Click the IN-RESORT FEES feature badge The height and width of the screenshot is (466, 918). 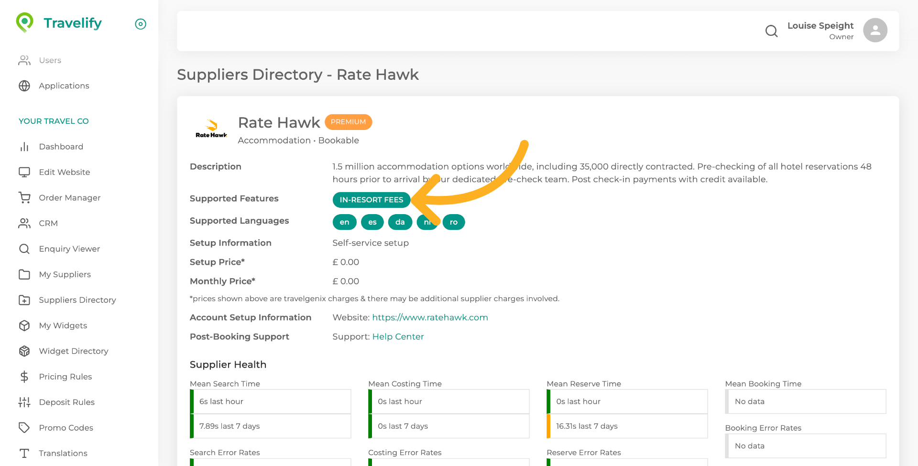tap(372, 200)
